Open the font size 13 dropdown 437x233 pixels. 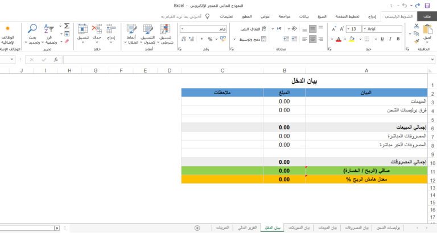click(348, 29)
